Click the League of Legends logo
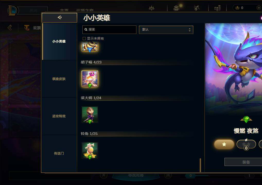This screenshot has height=185, width=262. pos(13,10)
